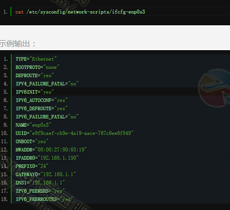230x210 pixels.
Task: Select the IPV6_PEERROUTES="yes" line
Action: (44, 199)
